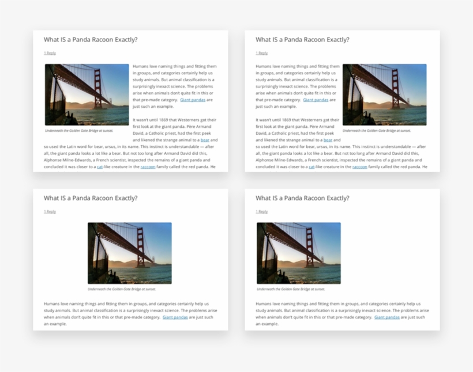Open the "1 Reply" link on the bottom-left post
The image size is (473, 372).
click(51, 211)
